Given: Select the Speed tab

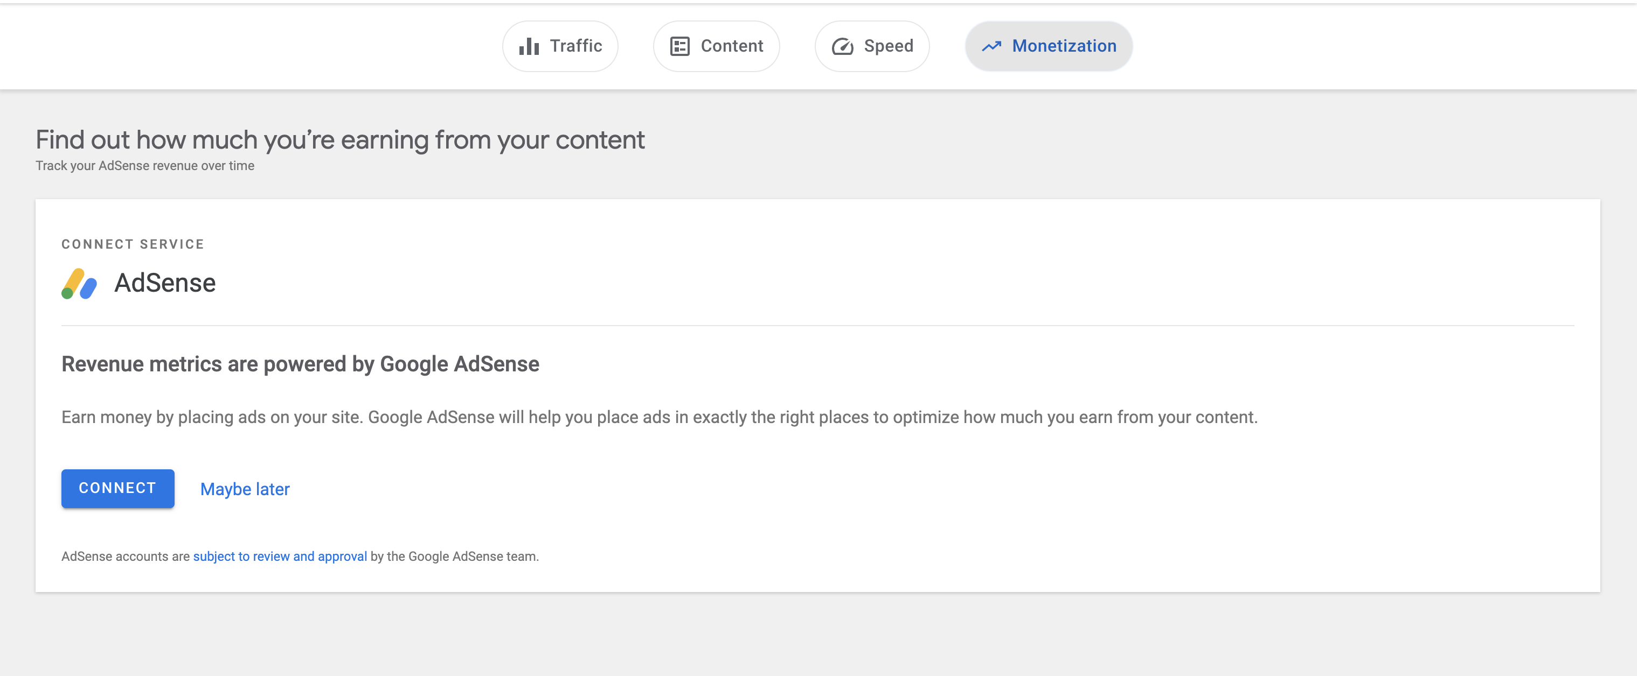Looking at the screenshot, I should pyautogui.click(x=872, y=46).
